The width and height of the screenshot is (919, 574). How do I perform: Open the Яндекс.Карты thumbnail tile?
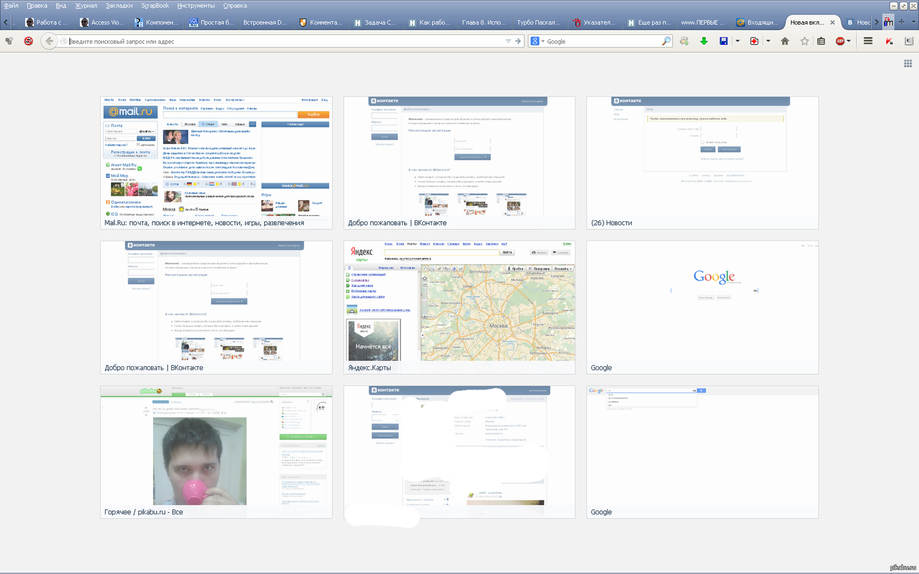point(459,308)
